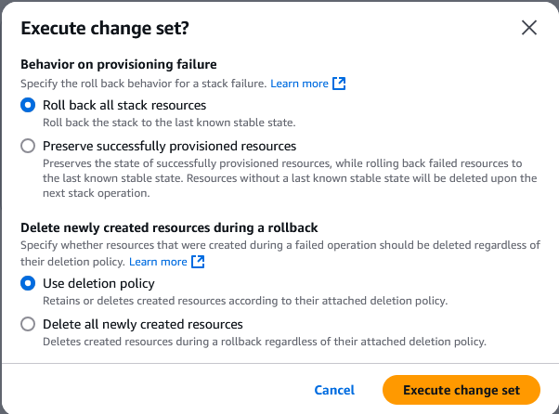Enable Delete all newly created resources radio circle
The height and width of the screenshot is (414, 559).
coord(28,324)
